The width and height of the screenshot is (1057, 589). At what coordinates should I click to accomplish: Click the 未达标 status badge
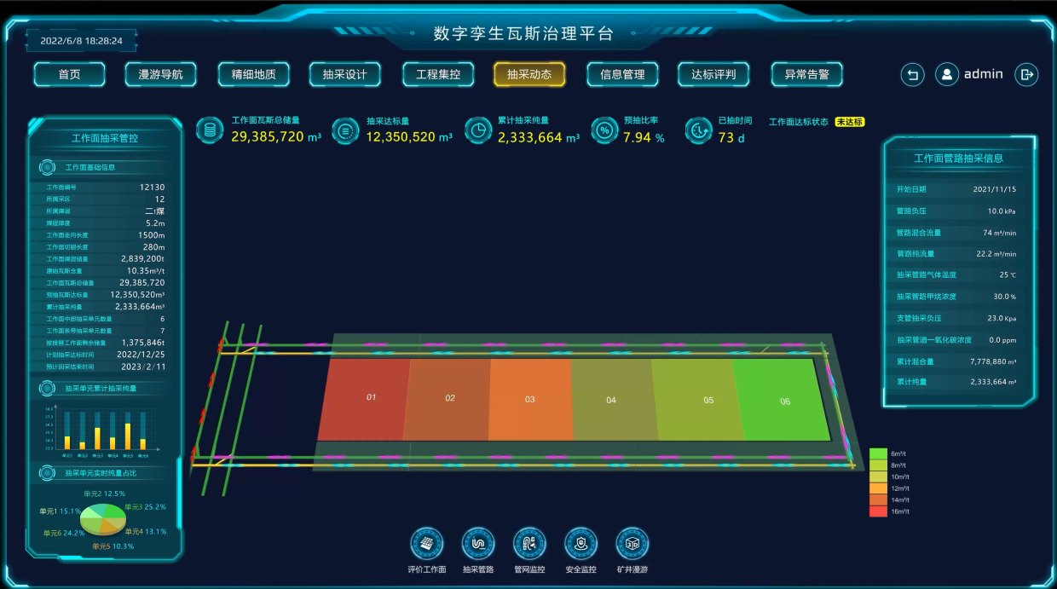click(849, 122)
